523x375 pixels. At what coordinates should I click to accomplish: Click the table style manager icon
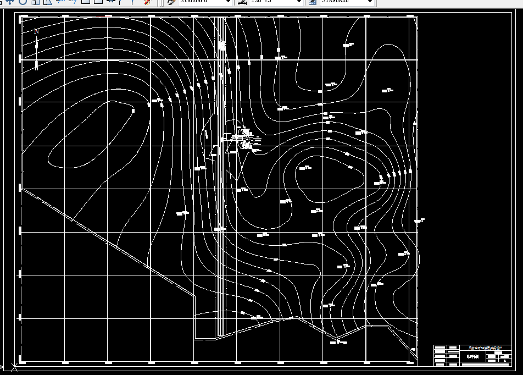pyautogui.click(x=313, y=2)
